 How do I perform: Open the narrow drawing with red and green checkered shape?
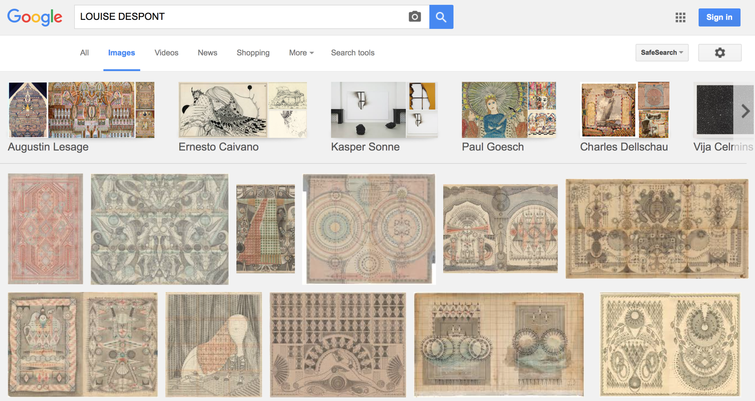click(265, 229)
